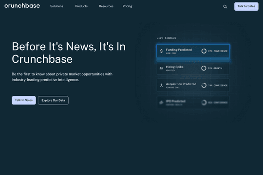Click the 74% CONFIDENCE text
263x175 pixels.
point(218,86)
